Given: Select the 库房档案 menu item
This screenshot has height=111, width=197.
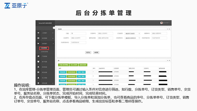Looking at the screenshot, I should (44, 67).
